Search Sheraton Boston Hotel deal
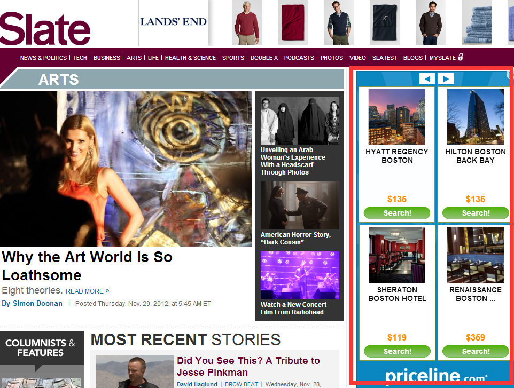The image size is (514, 388). [x=397, y=351]
